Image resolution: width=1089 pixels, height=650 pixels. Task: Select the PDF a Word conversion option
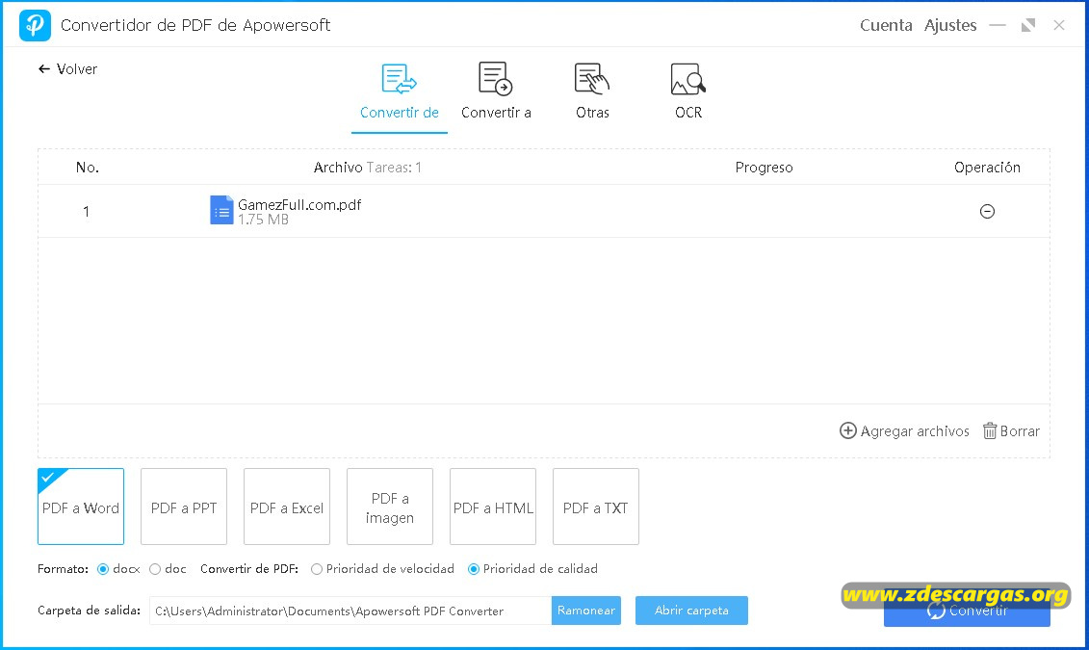81,507
